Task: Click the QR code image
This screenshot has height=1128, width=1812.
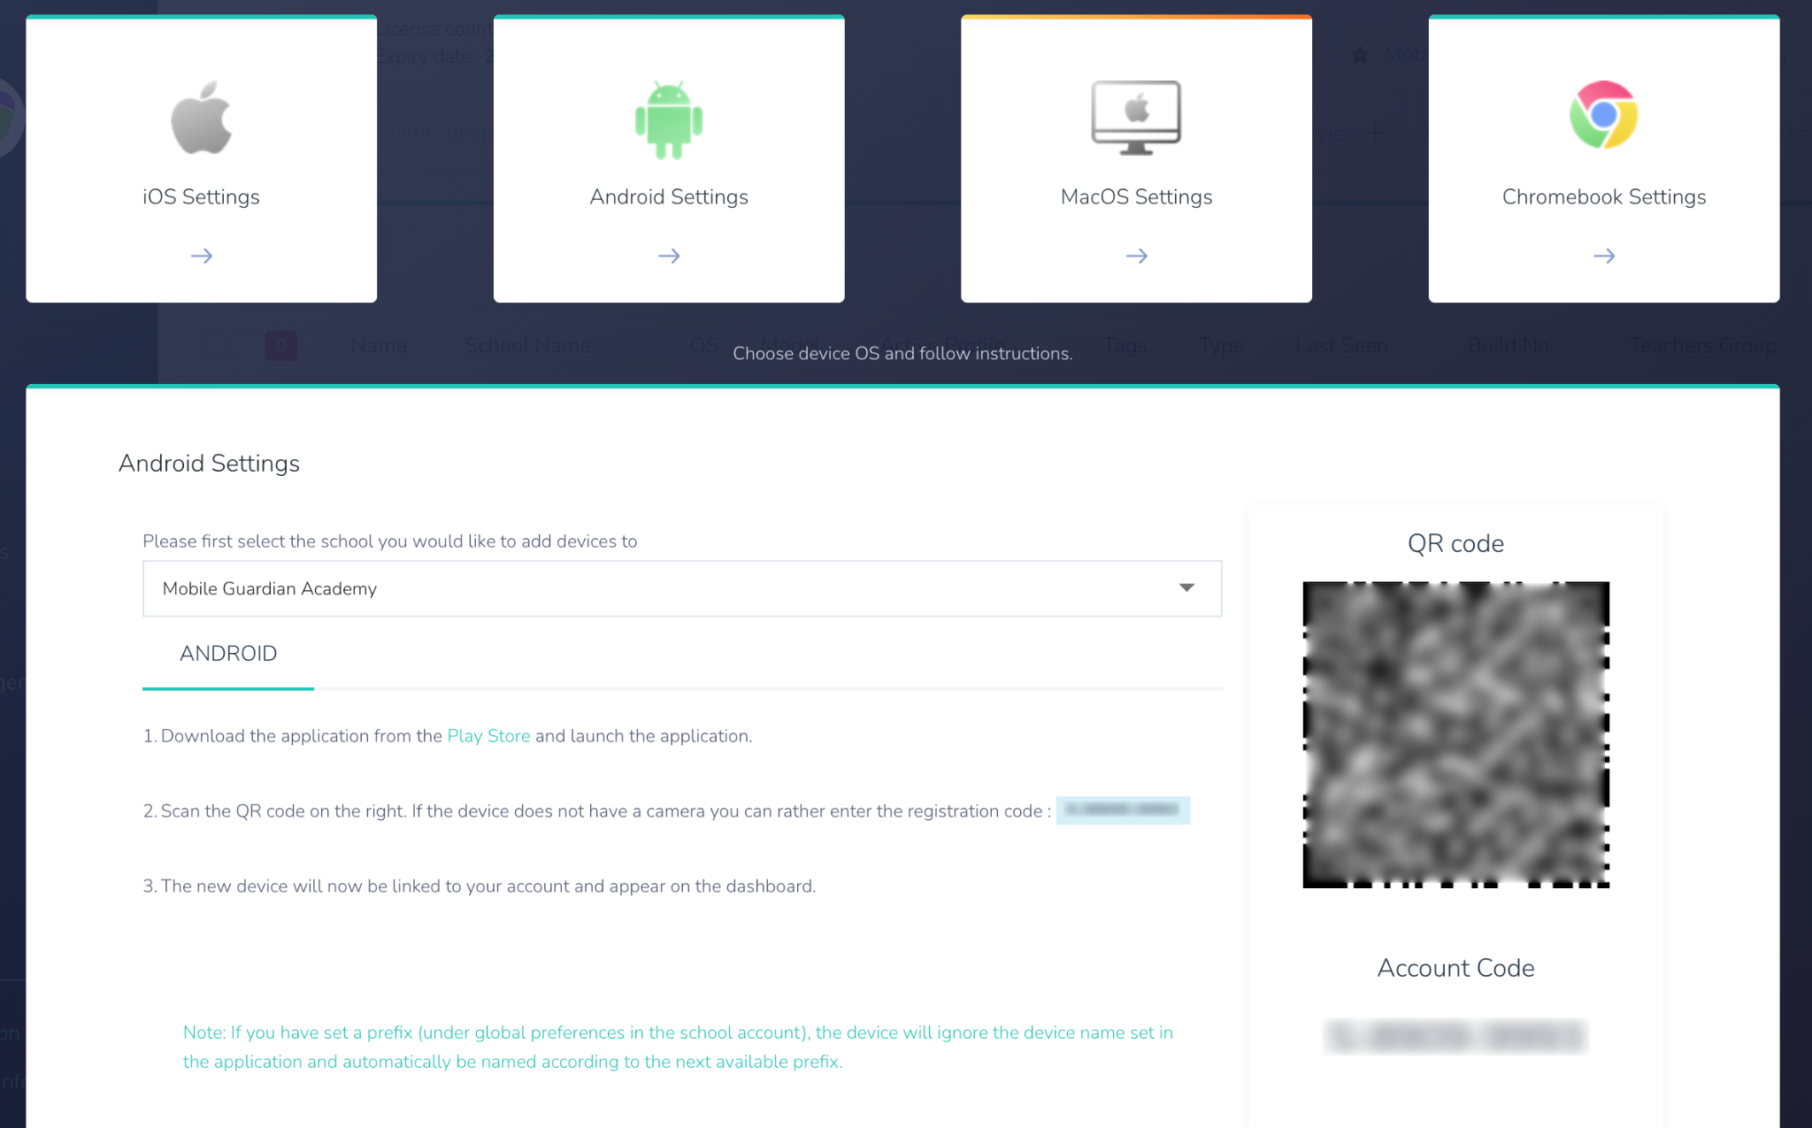Action: coord(1455,734)
